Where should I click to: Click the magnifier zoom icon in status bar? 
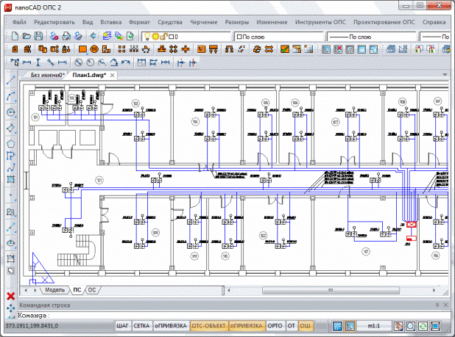[x=411, y=326]
